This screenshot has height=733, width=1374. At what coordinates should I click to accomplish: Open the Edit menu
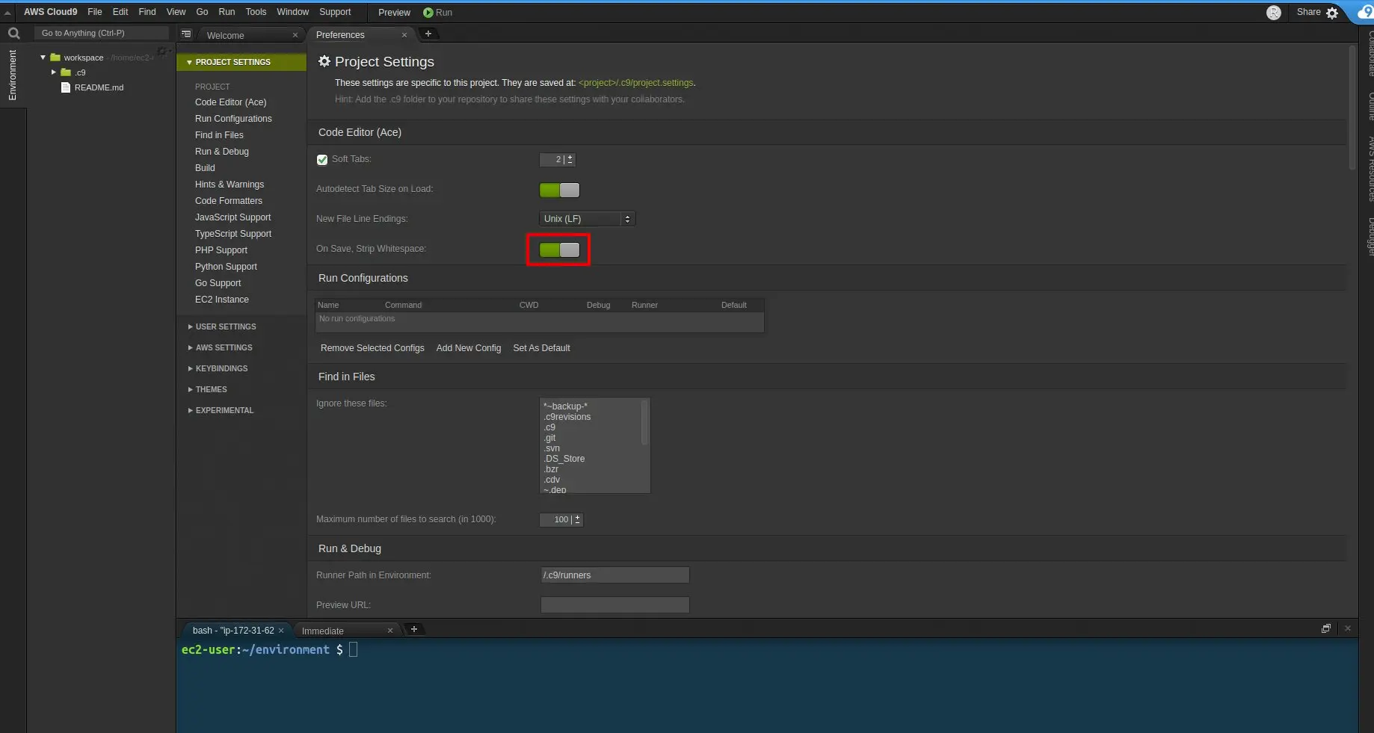point(120,12)
